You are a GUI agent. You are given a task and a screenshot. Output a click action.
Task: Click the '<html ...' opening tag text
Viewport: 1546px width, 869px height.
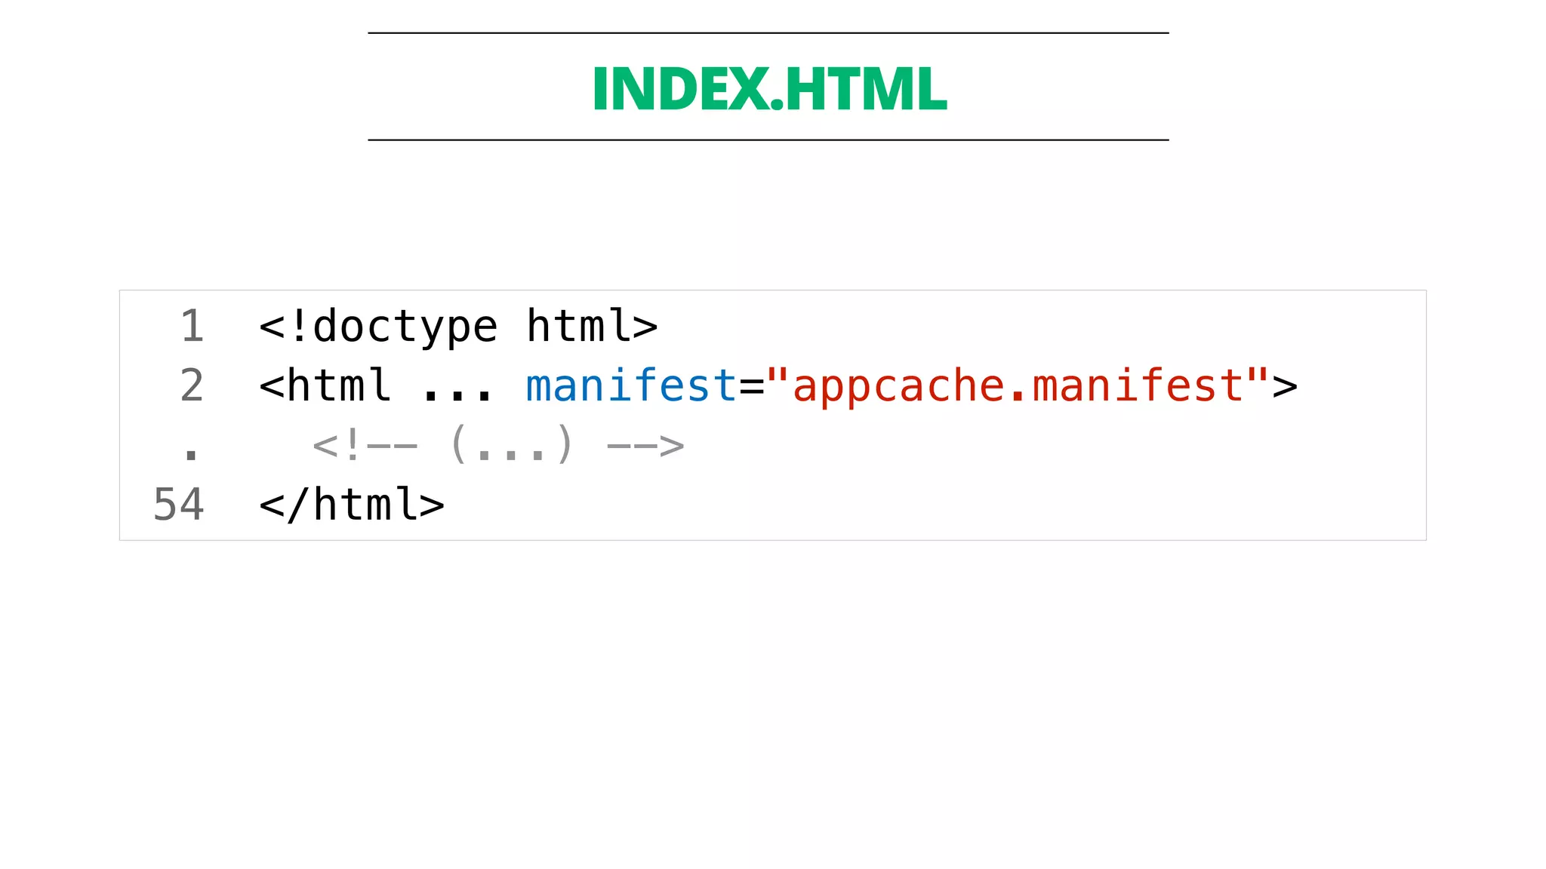[x=376, y=385]
